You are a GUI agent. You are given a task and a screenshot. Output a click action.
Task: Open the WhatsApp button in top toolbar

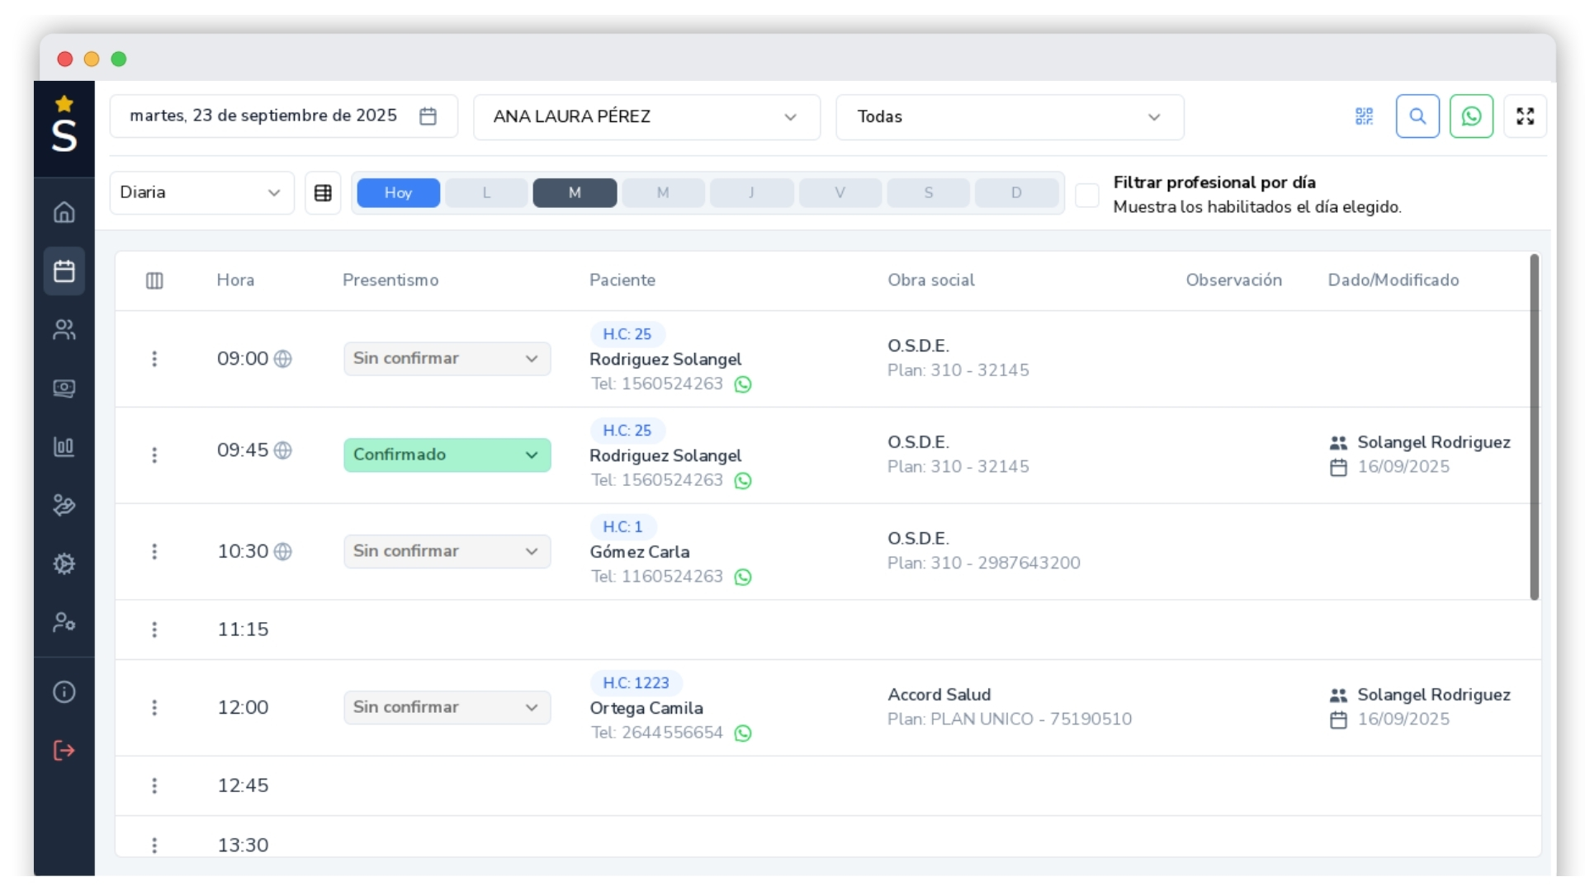1471,116
